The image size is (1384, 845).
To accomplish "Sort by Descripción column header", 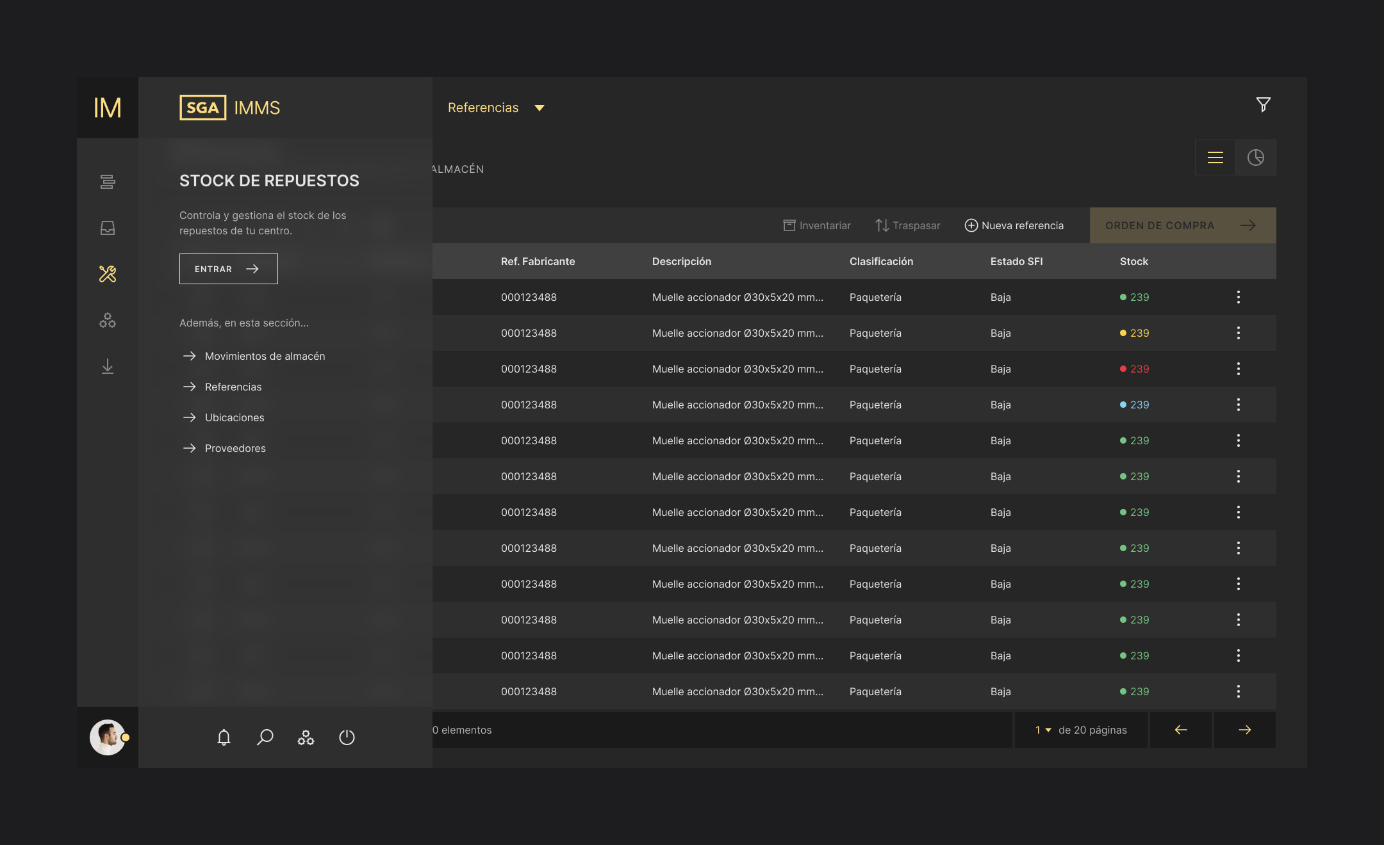I will (x=682, y=261).
